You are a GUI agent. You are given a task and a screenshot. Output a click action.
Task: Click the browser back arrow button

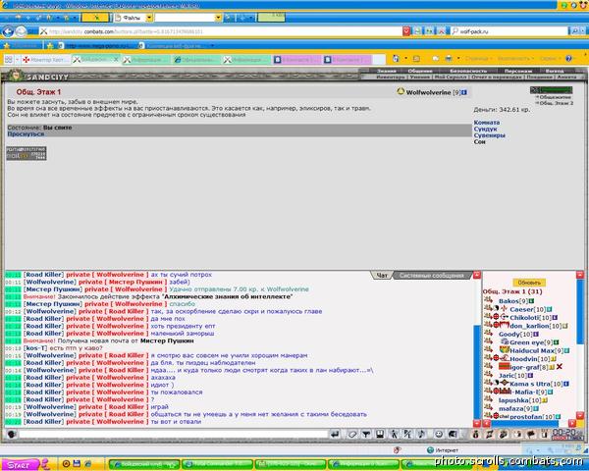8,31
